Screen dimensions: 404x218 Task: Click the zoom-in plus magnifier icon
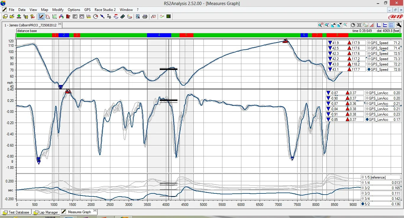tap(327, 25)
